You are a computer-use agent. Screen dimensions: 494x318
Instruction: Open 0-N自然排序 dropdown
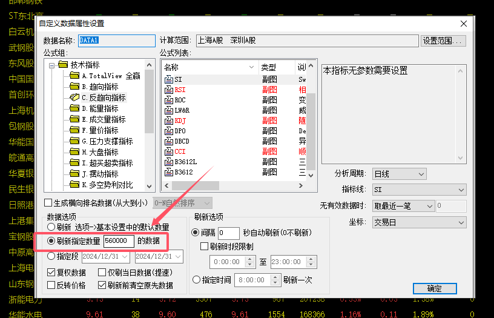click(x=207, y=204)
